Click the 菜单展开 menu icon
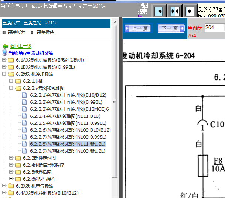 click(4, 33)
